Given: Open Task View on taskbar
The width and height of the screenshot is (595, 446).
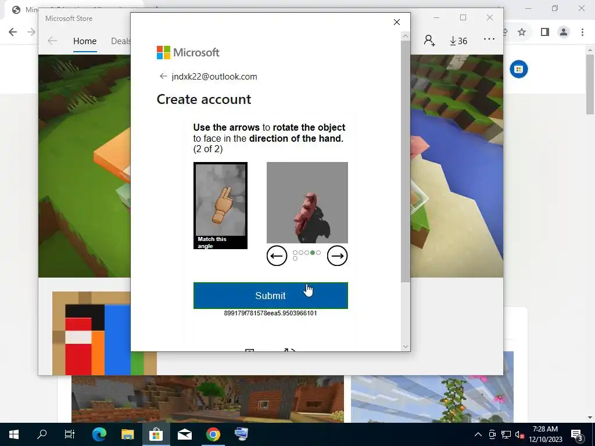Looking at the screenshot, I should [x=70, y=434].
